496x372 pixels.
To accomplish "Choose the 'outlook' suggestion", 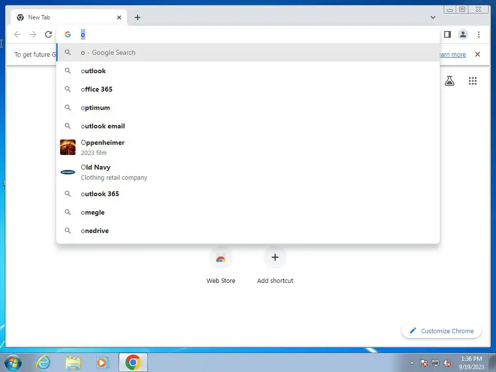I will click(x=248, y=71).
